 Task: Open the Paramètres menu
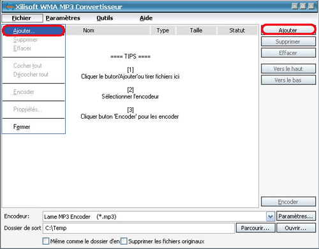(63, 19)
